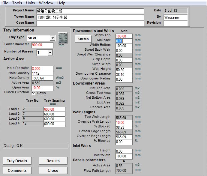The image size is (207, 176).
Task: Edit the Width Bottom field
Action: click(124, 46)
